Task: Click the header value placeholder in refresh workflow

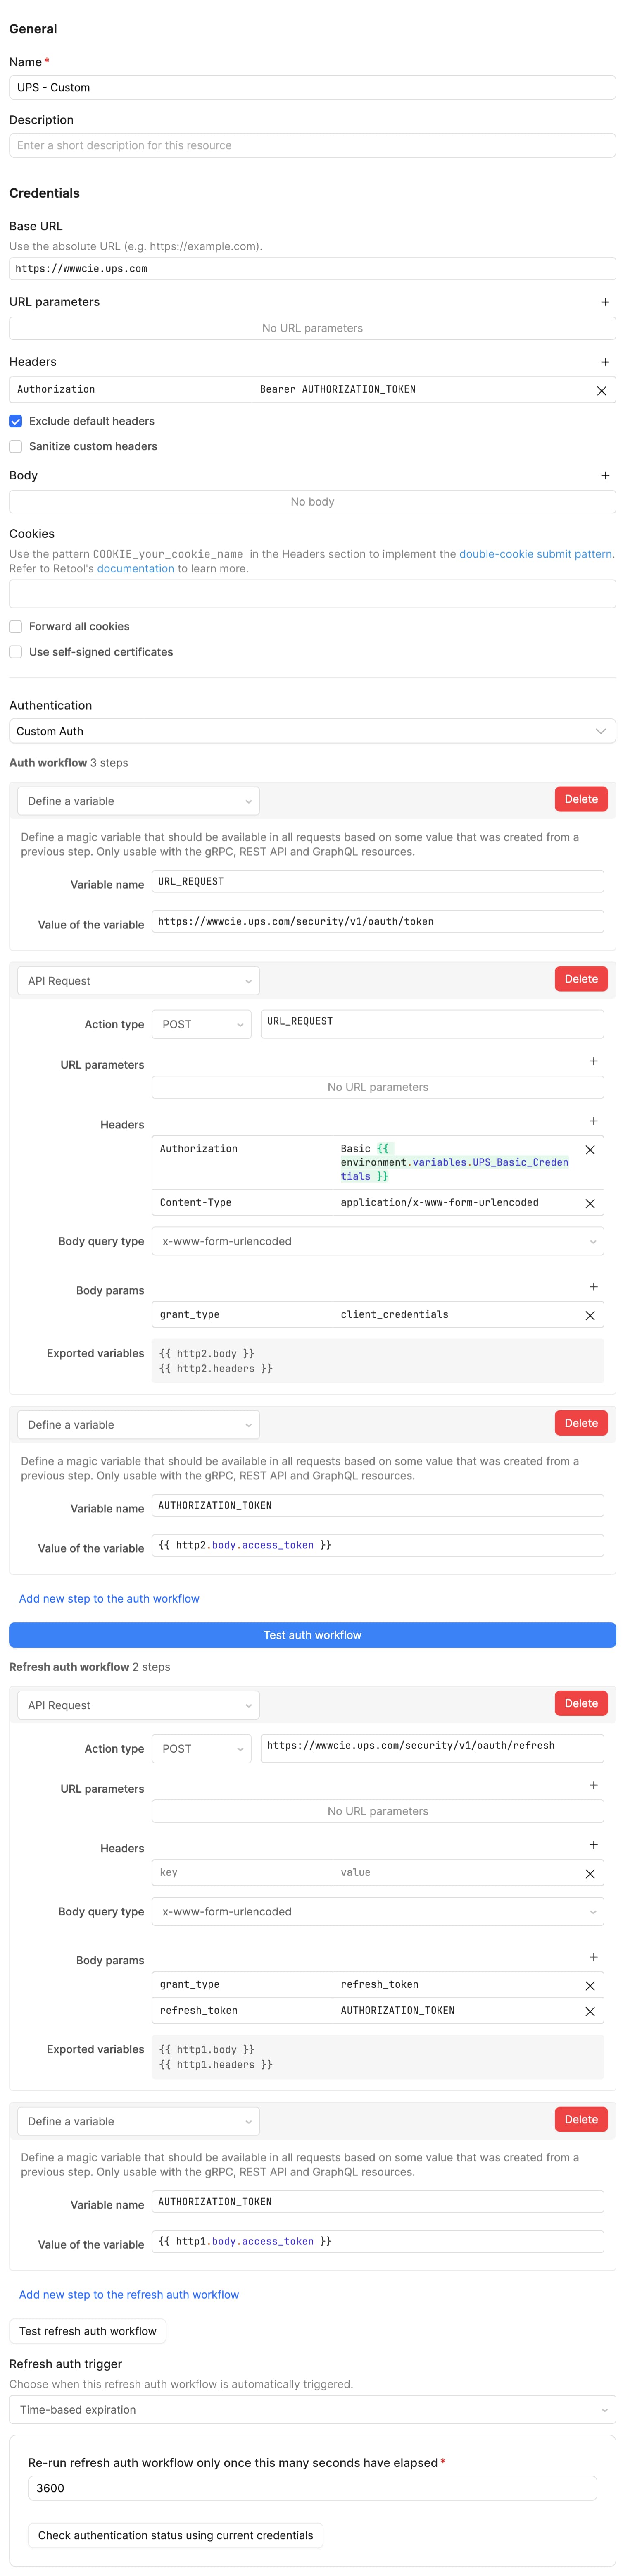Action: (x=455, y=1873)
